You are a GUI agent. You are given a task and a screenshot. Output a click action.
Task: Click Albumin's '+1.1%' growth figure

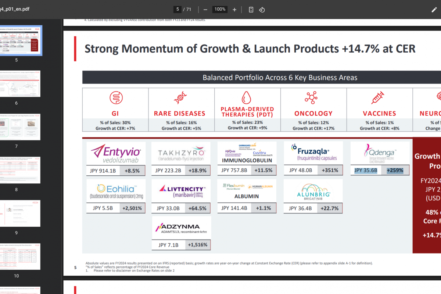click(263, 208)
